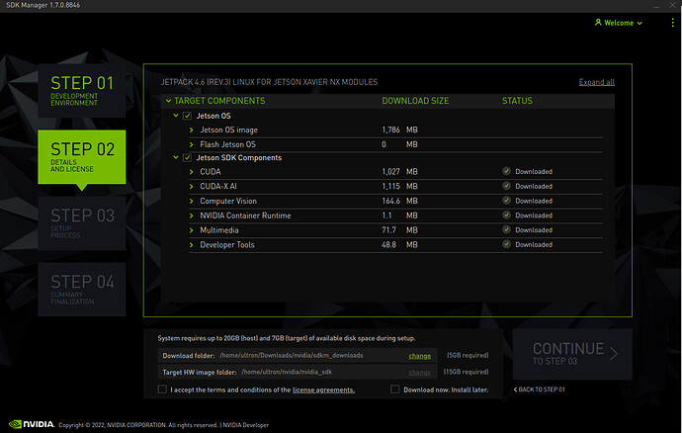Click the SDK Manager window title
The image size is (682, 433).
[x=43, y=5]
